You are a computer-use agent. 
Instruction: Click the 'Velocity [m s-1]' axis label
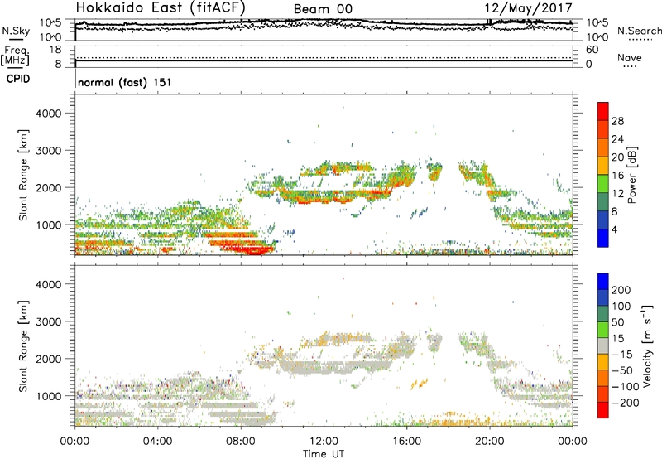pyautogui.click(x=647, y=345)
